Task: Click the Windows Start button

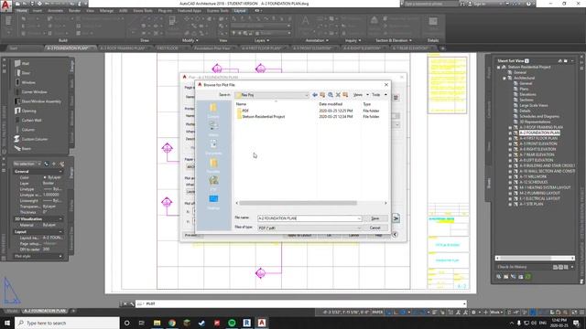Action: [7, 323]
